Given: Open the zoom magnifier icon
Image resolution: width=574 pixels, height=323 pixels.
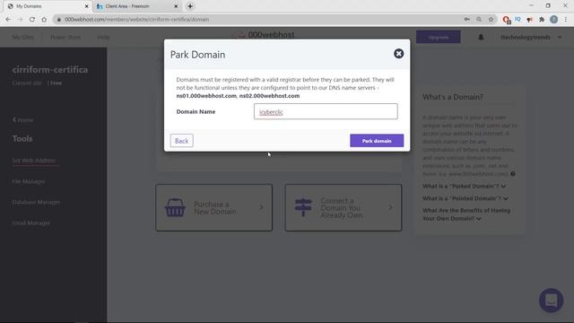Looking at the screenshot, I should pos(479,20).
